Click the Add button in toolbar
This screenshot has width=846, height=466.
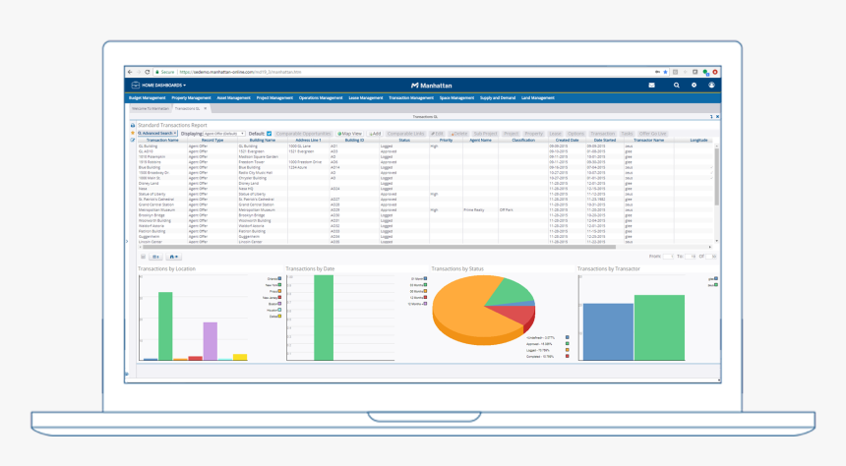point(375,134)
